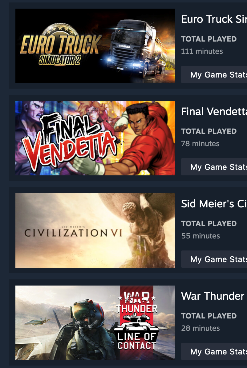The width and height of the screenshot is (247, 368).
Task: Select the 111 minutes playtime text
Action: 202,51
